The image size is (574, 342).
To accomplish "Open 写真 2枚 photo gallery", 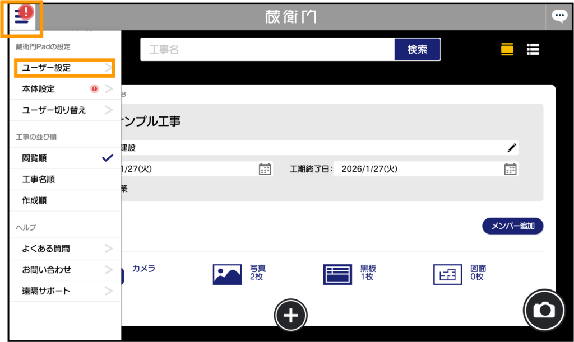I will point(234,274).
